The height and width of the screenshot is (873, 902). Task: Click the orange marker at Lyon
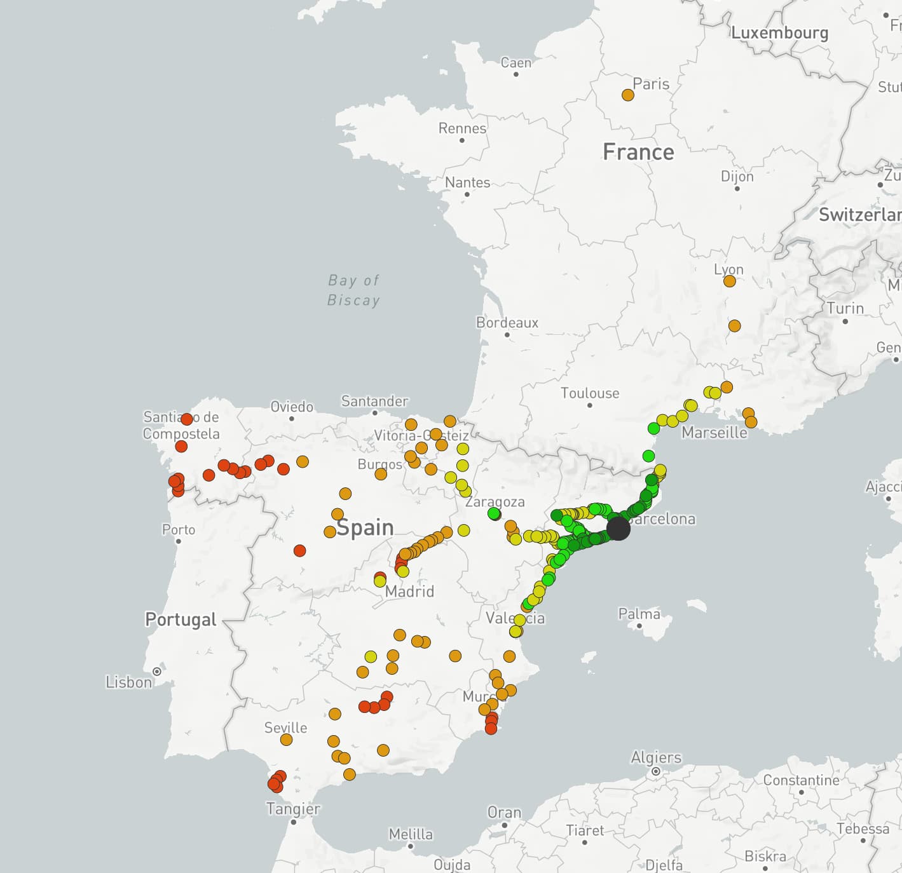click(729, 281)
